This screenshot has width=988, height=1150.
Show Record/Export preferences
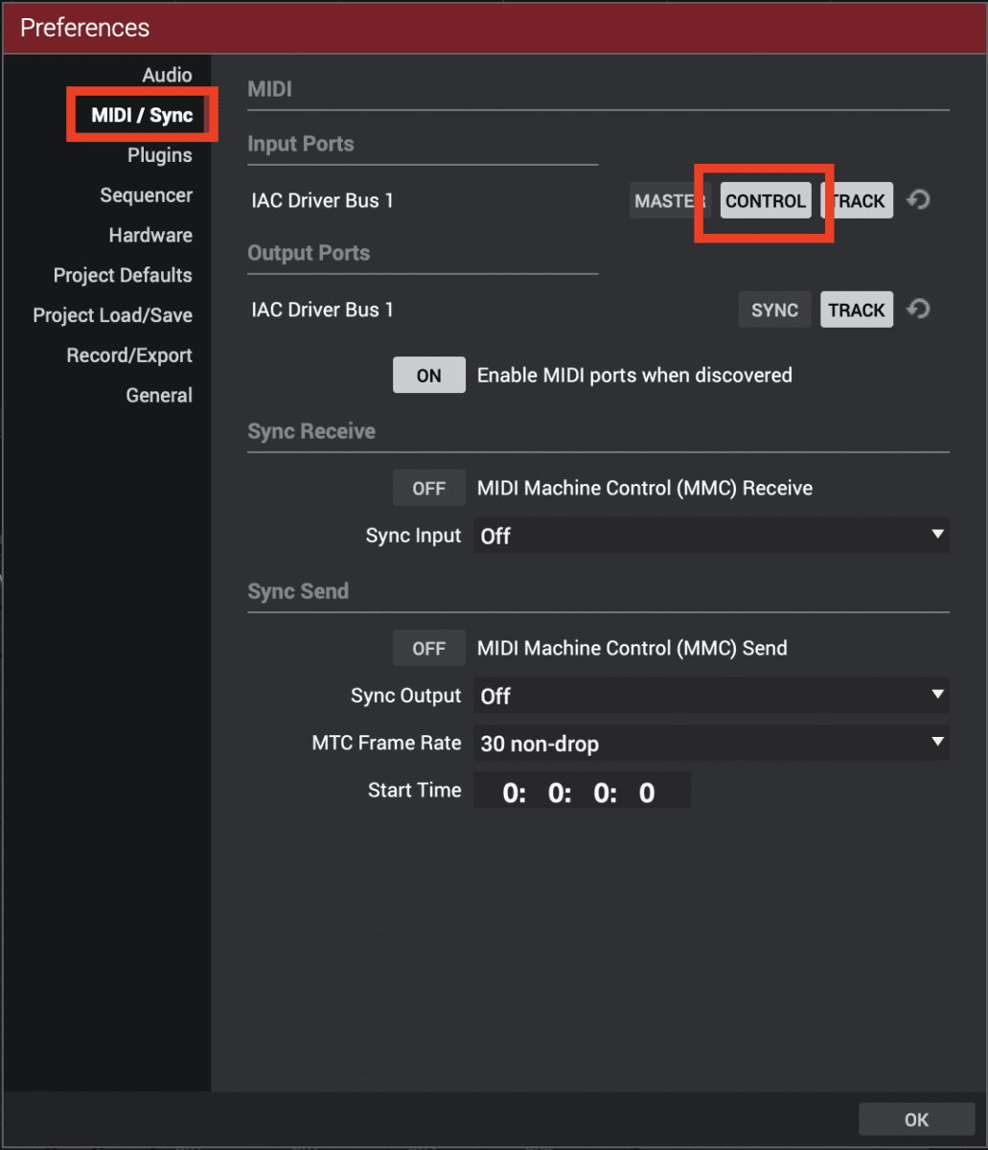tap(129, 356)
